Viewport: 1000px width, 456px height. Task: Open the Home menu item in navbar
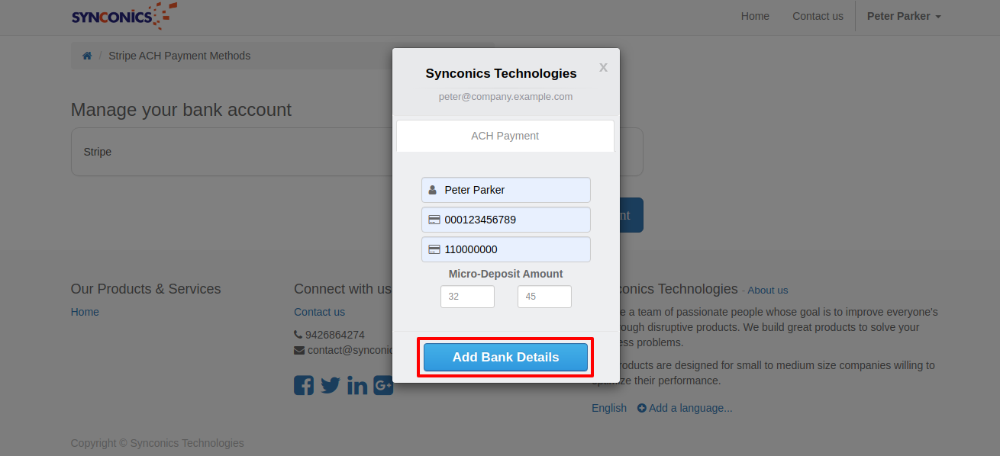tap(755, 16)
